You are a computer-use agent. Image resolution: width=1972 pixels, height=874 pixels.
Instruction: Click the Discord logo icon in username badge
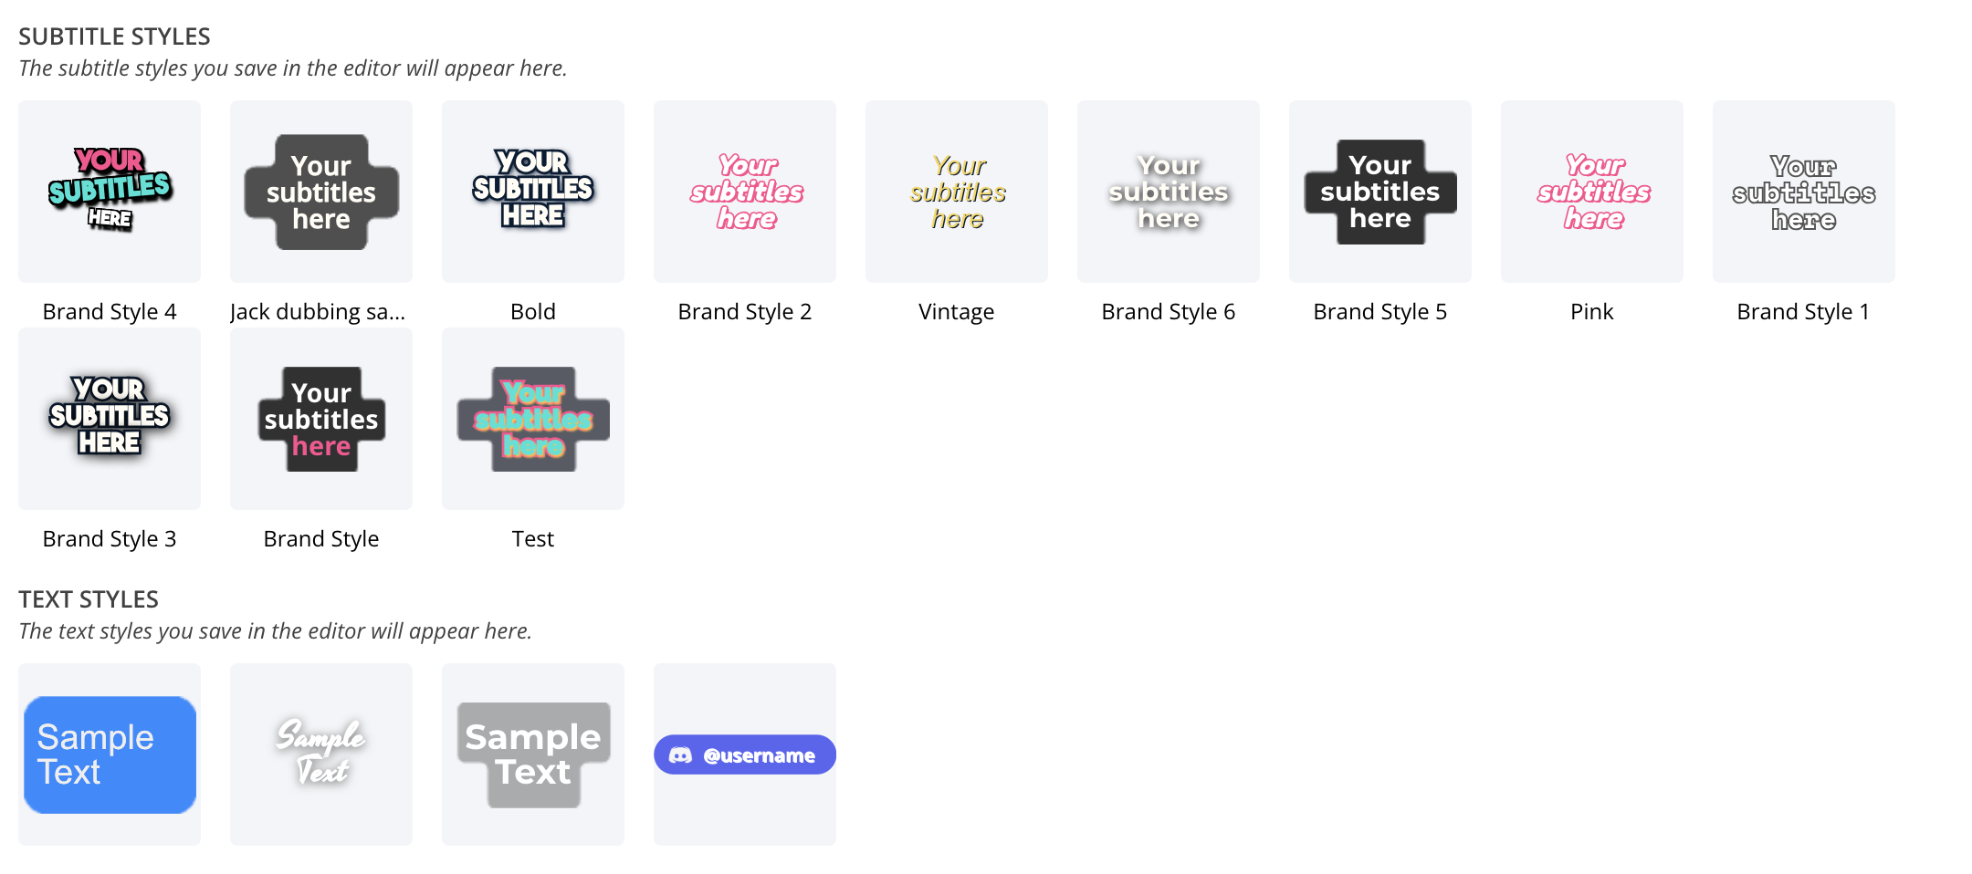point(681,755)
